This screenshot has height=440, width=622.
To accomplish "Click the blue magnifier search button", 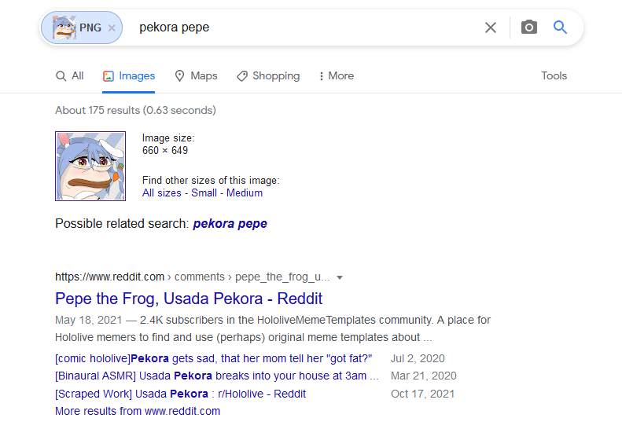I will [560, 27].
